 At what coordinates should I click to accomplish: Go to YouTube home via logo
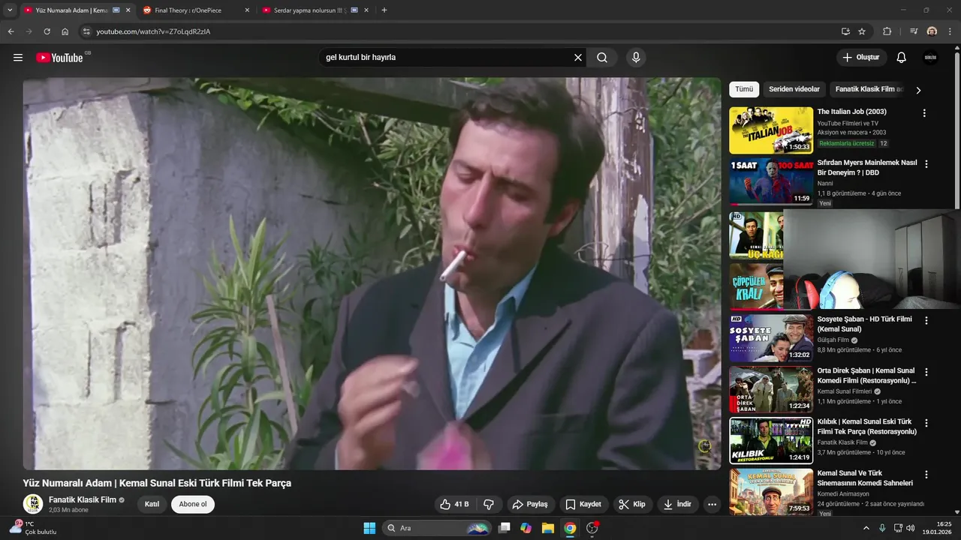tap(59, 58)
